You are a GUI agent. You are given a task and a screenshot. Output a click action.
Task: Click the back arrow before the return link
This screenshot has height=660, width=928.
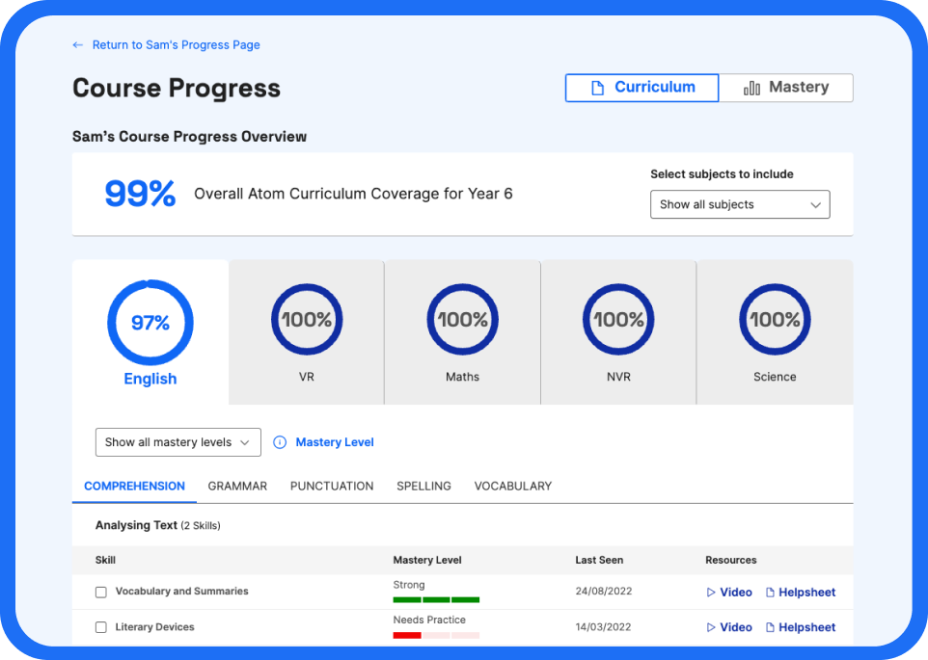tap(77, 44)
